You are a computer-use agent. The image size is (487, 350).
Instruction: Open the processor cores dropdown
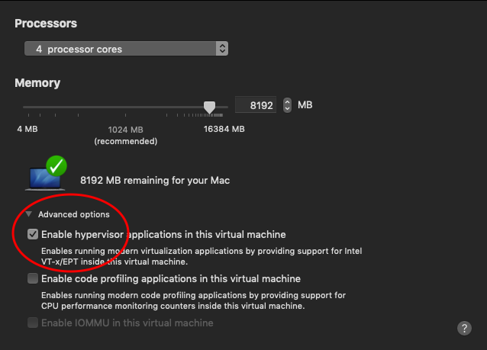point(122,49)
